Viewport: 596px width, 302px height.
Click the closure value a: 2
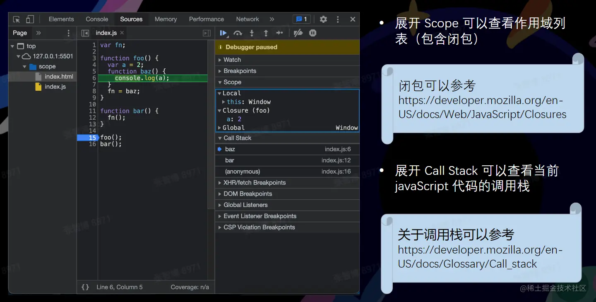[x=234, y=119]
